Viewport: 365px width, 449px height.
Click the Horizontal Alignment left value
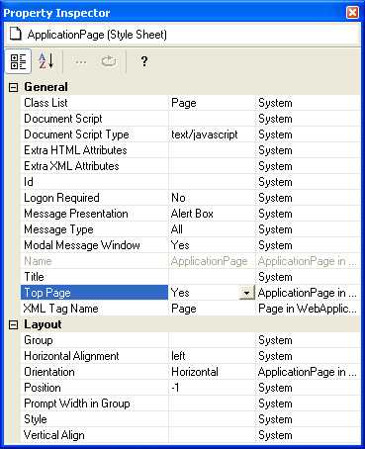212,356
